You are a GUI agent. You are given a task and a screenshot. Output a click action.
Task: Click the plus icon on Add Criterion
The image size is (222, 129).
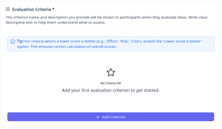pos(98,117)
